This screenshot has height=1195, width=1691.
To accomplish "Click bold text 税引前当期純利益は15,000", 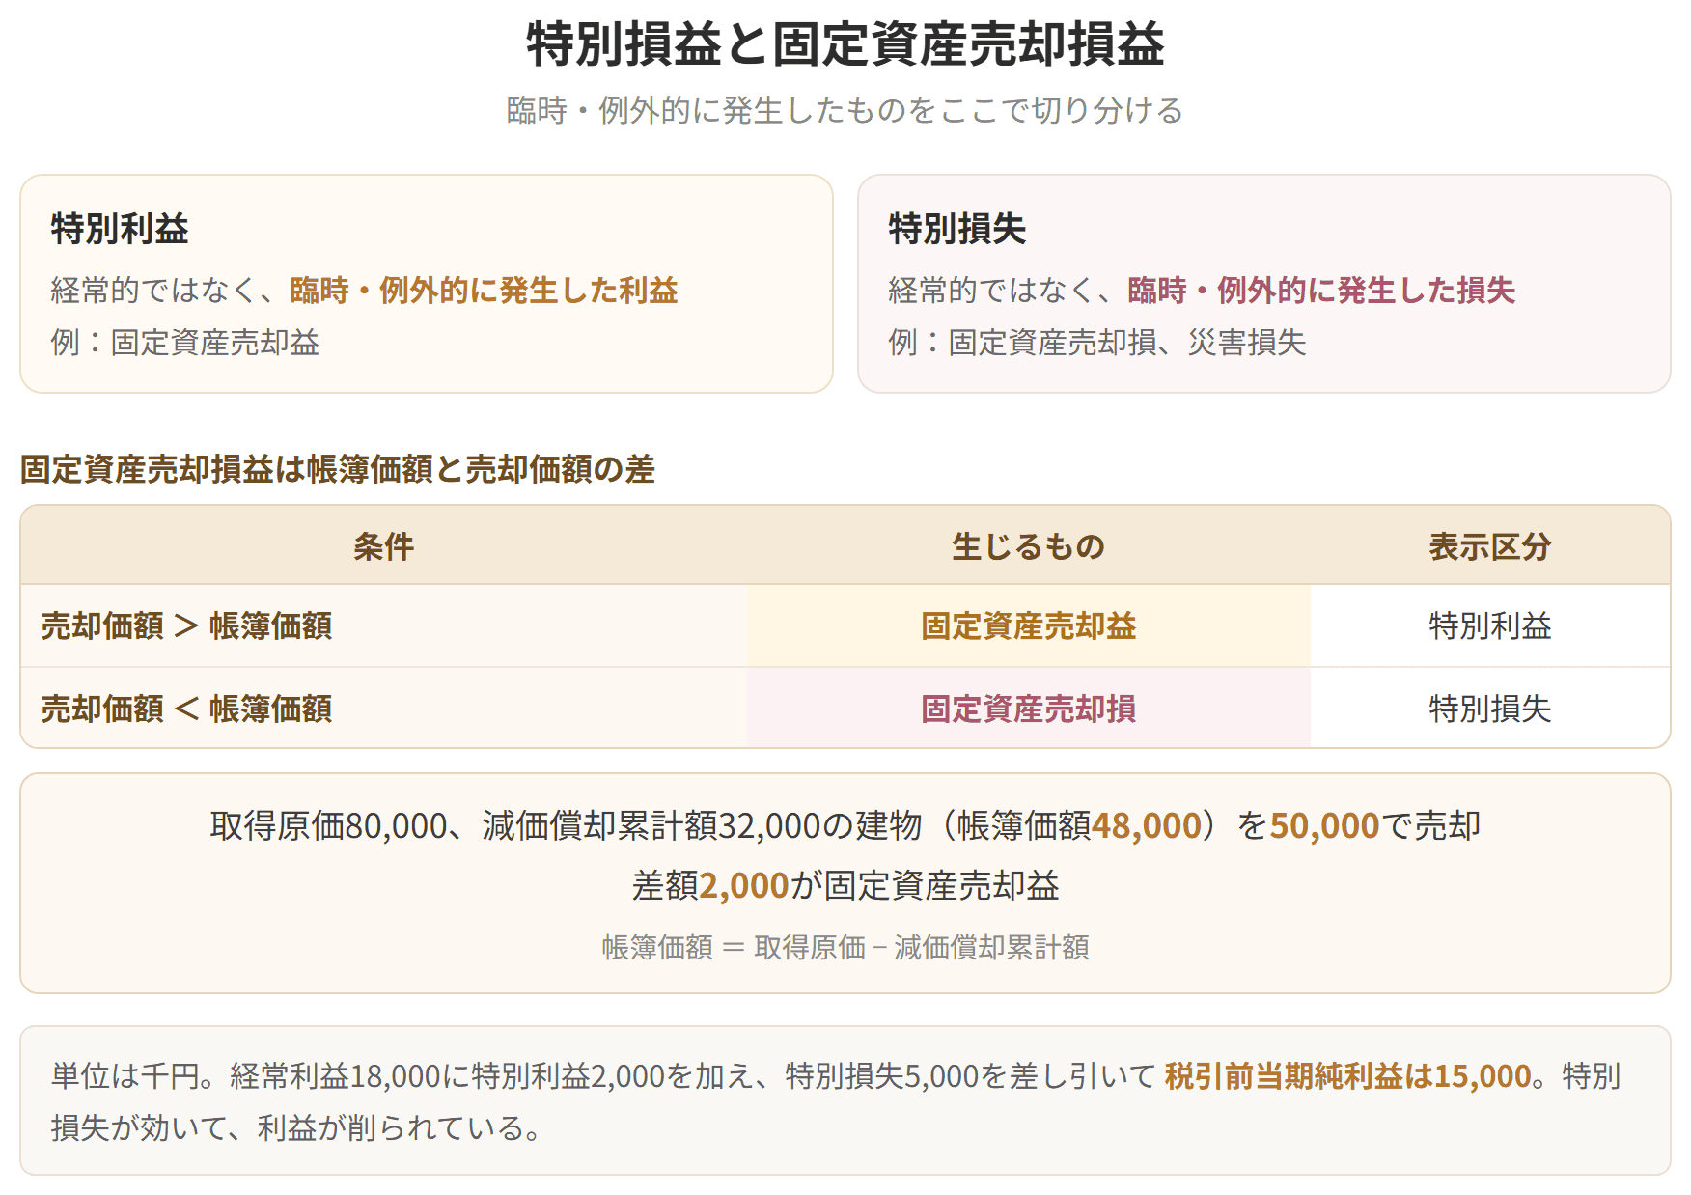I will tap(1348, 1075).
